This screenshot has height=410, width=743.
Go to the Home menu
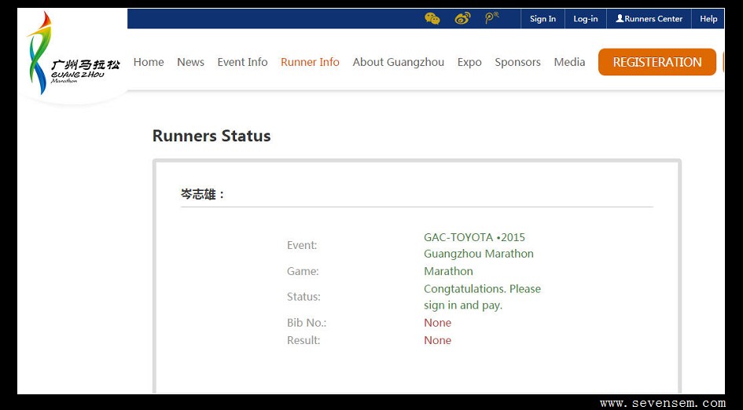[149, 62]
